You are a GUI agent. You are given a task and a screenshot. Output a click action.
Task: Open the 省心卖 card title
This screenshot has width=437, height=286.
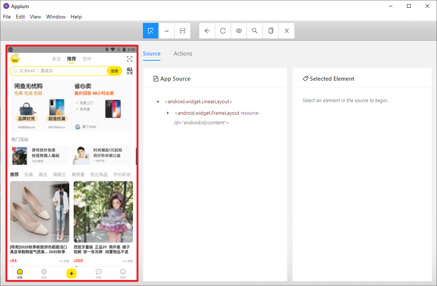[x=83, y=86]
